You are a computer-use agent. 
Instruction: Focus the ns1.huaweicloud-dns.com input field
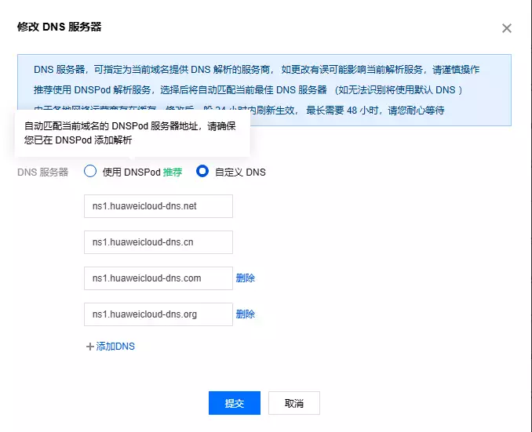click(158, 278)
